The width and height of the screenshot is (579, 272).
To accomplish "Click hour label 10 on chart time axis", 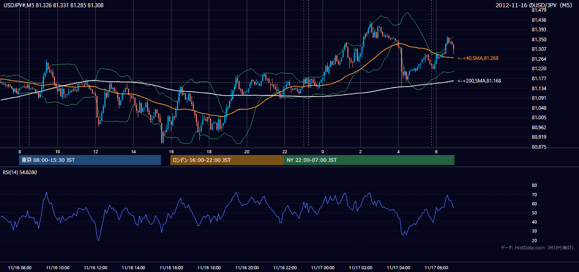I will click(58, 151).
